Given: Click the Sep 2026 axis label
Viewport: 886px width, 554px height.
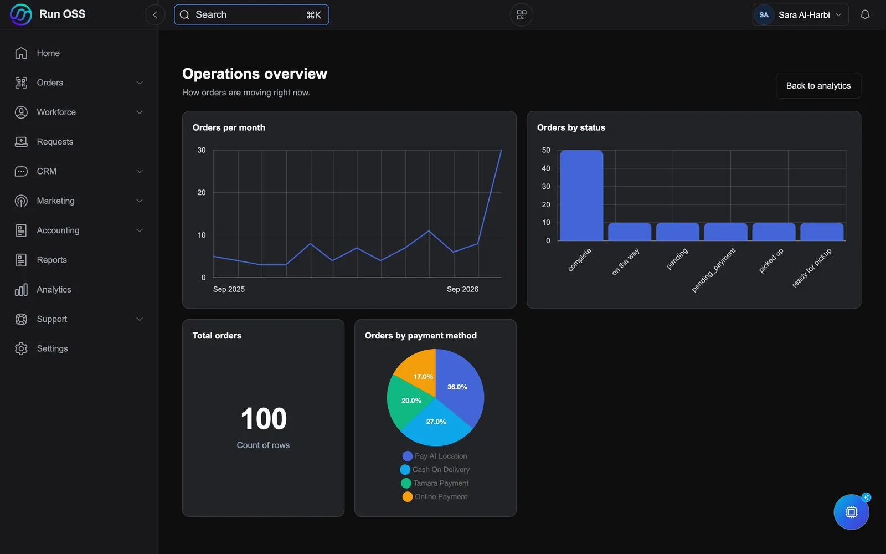Looking at the screenshot, I should tap(462, 289).
